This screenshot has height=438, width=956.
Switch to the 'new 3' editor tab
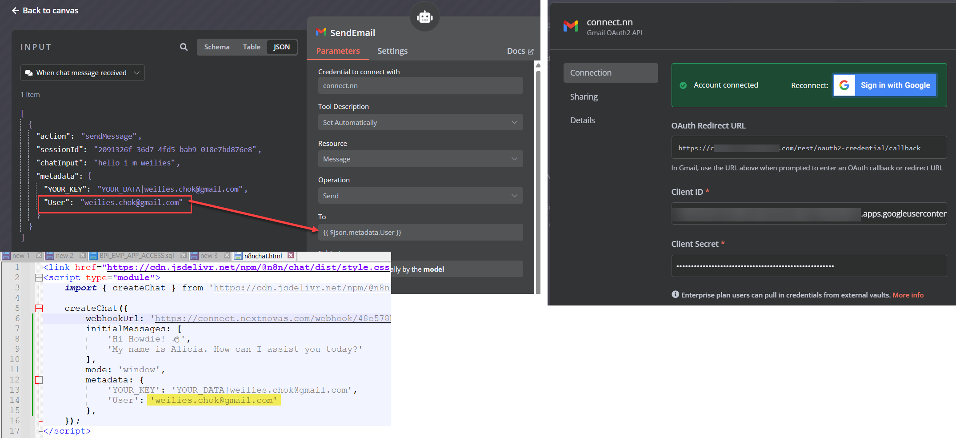point(209,256)
